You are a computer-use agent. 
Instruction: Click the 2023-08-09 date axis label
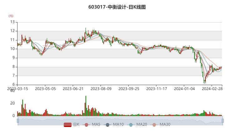click(x=101, y=89)
